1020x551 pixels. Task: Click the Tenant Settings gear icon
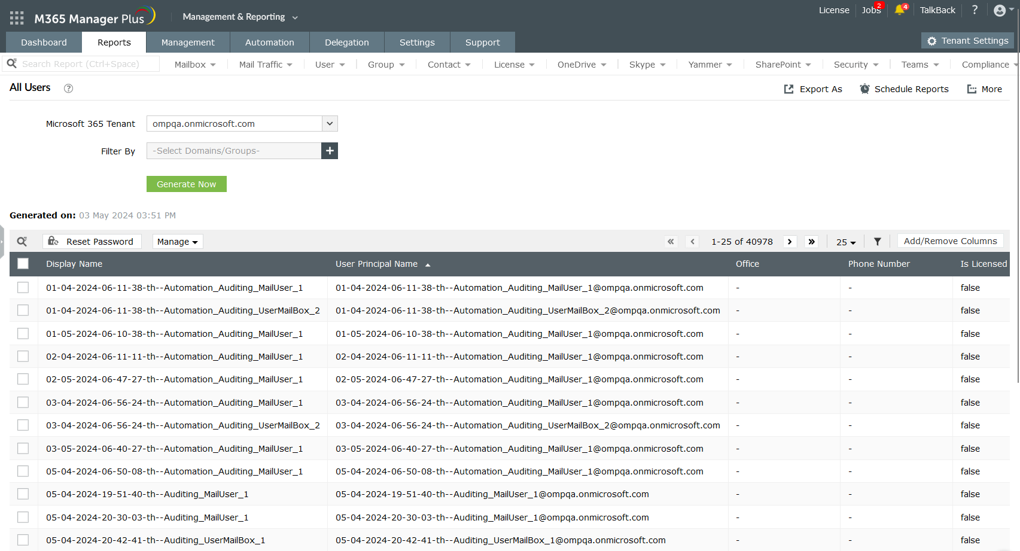931,41
